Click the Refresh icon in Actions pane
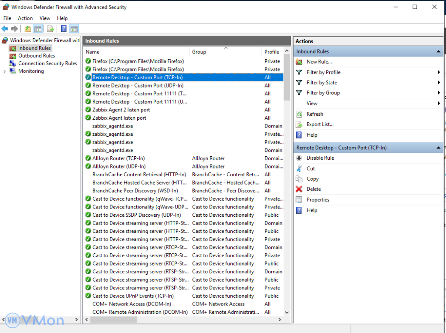 point(299,114)
